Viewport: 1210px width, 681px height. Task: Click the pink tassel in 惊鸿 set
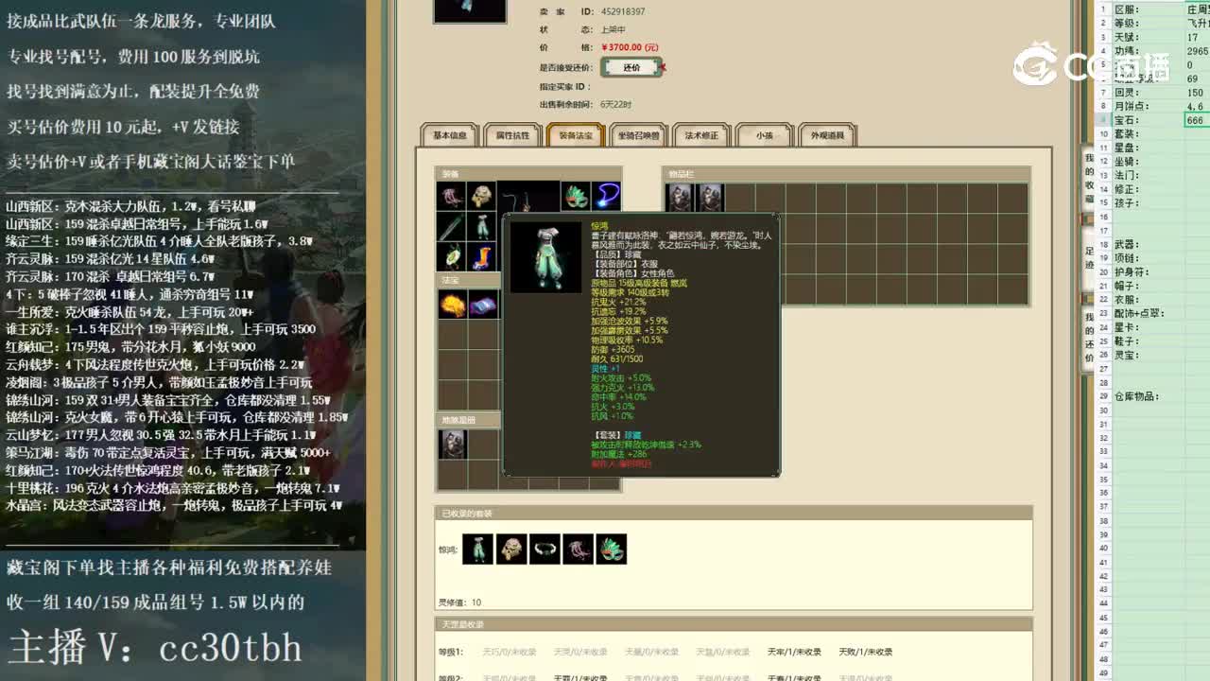578,550
